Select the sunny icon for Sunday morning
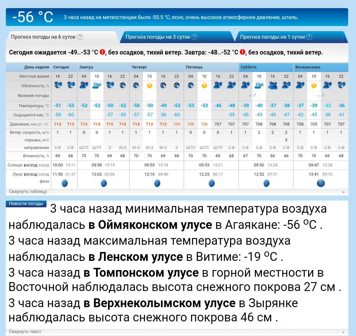The image size is (356, 336). (314, 85)
